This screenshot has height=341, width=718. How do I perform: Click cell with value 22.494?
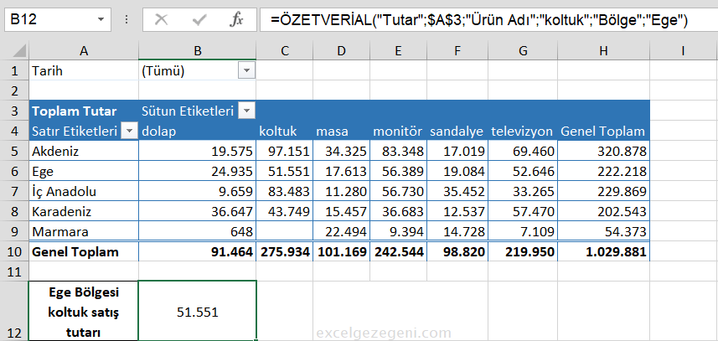tap(342, 231)
